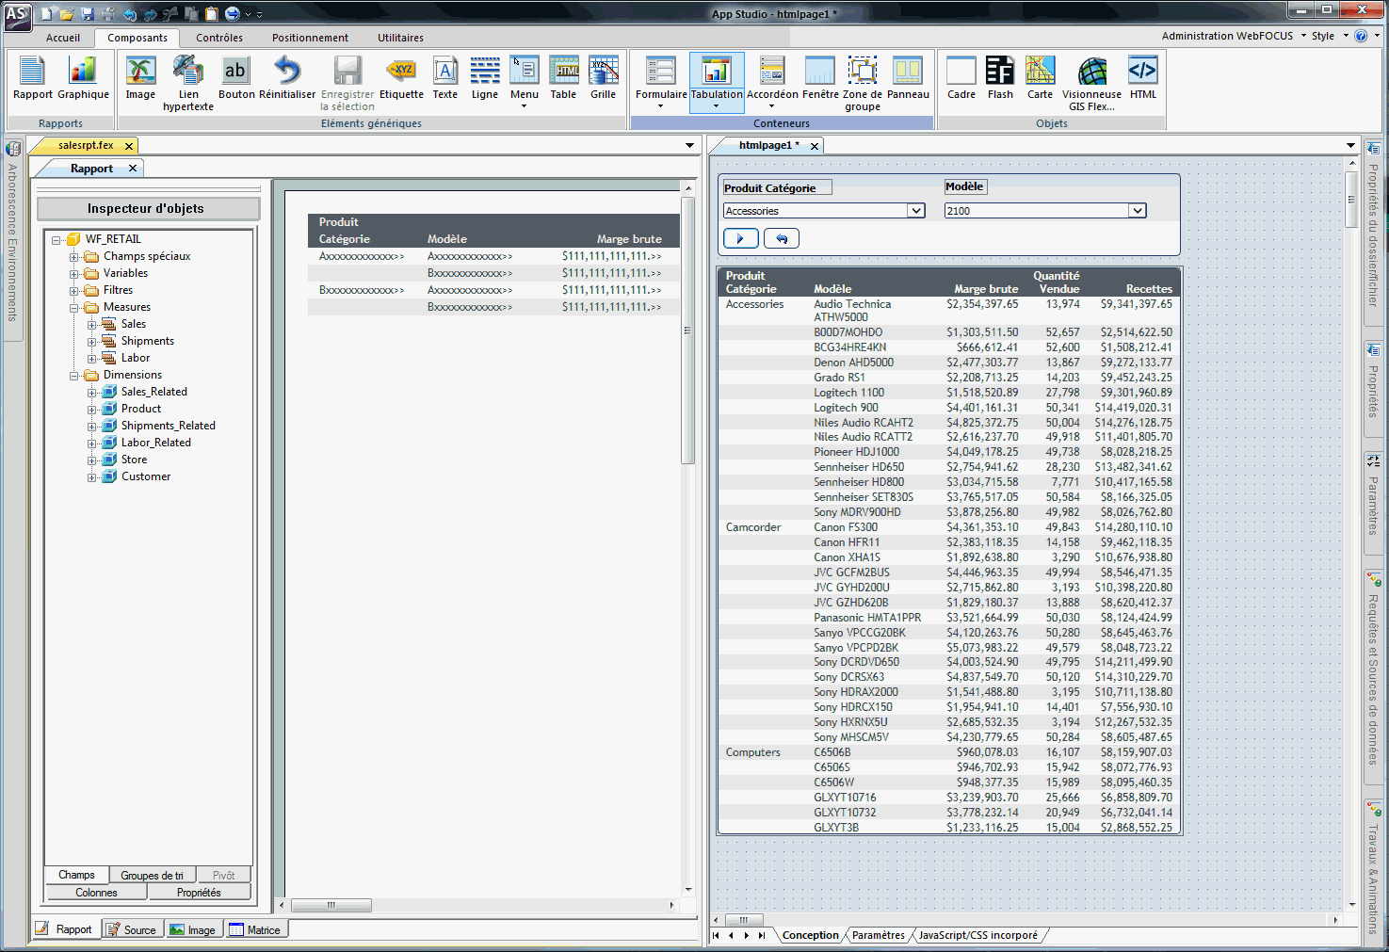Image resolution: width=1389 pixels, height=952 pixels.
Task: Add a Texte element
Action: click(445, 78)
